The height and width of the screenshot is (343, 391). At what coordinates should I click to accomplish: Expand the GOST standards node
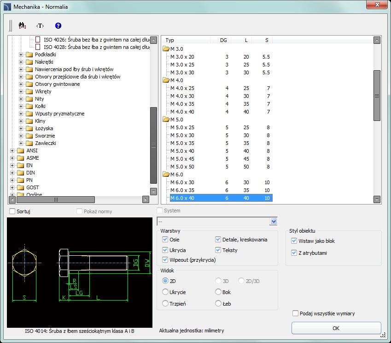pos(12,187)
